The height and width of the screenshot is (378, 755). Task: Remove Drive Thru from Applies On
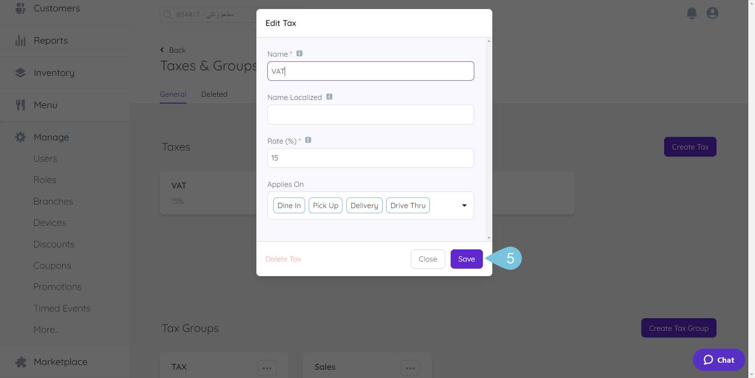pos(408,205)
